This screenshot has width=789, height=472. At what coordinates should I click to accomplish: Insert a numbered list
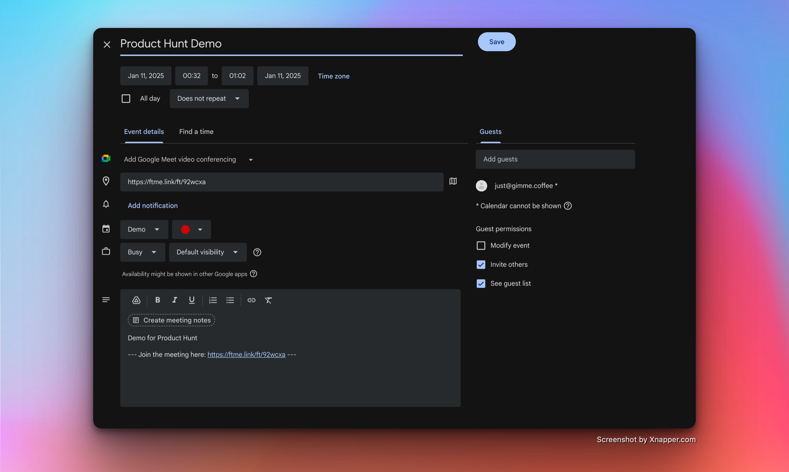click(x=213, y=300)
